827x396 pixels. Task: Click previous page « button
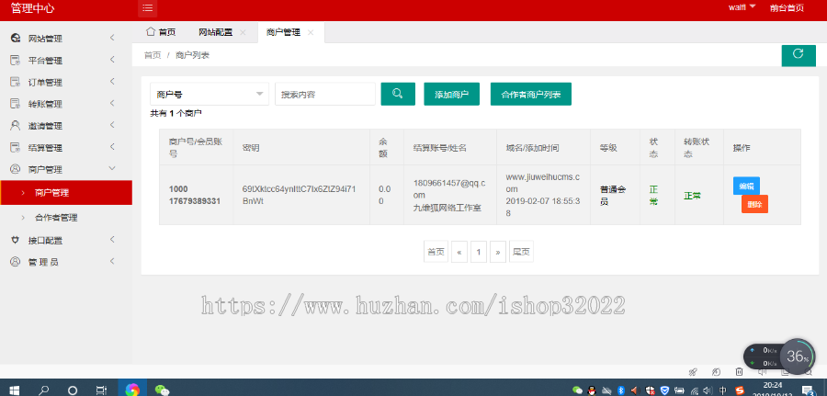pyautogui.click(x=459, y=252)
